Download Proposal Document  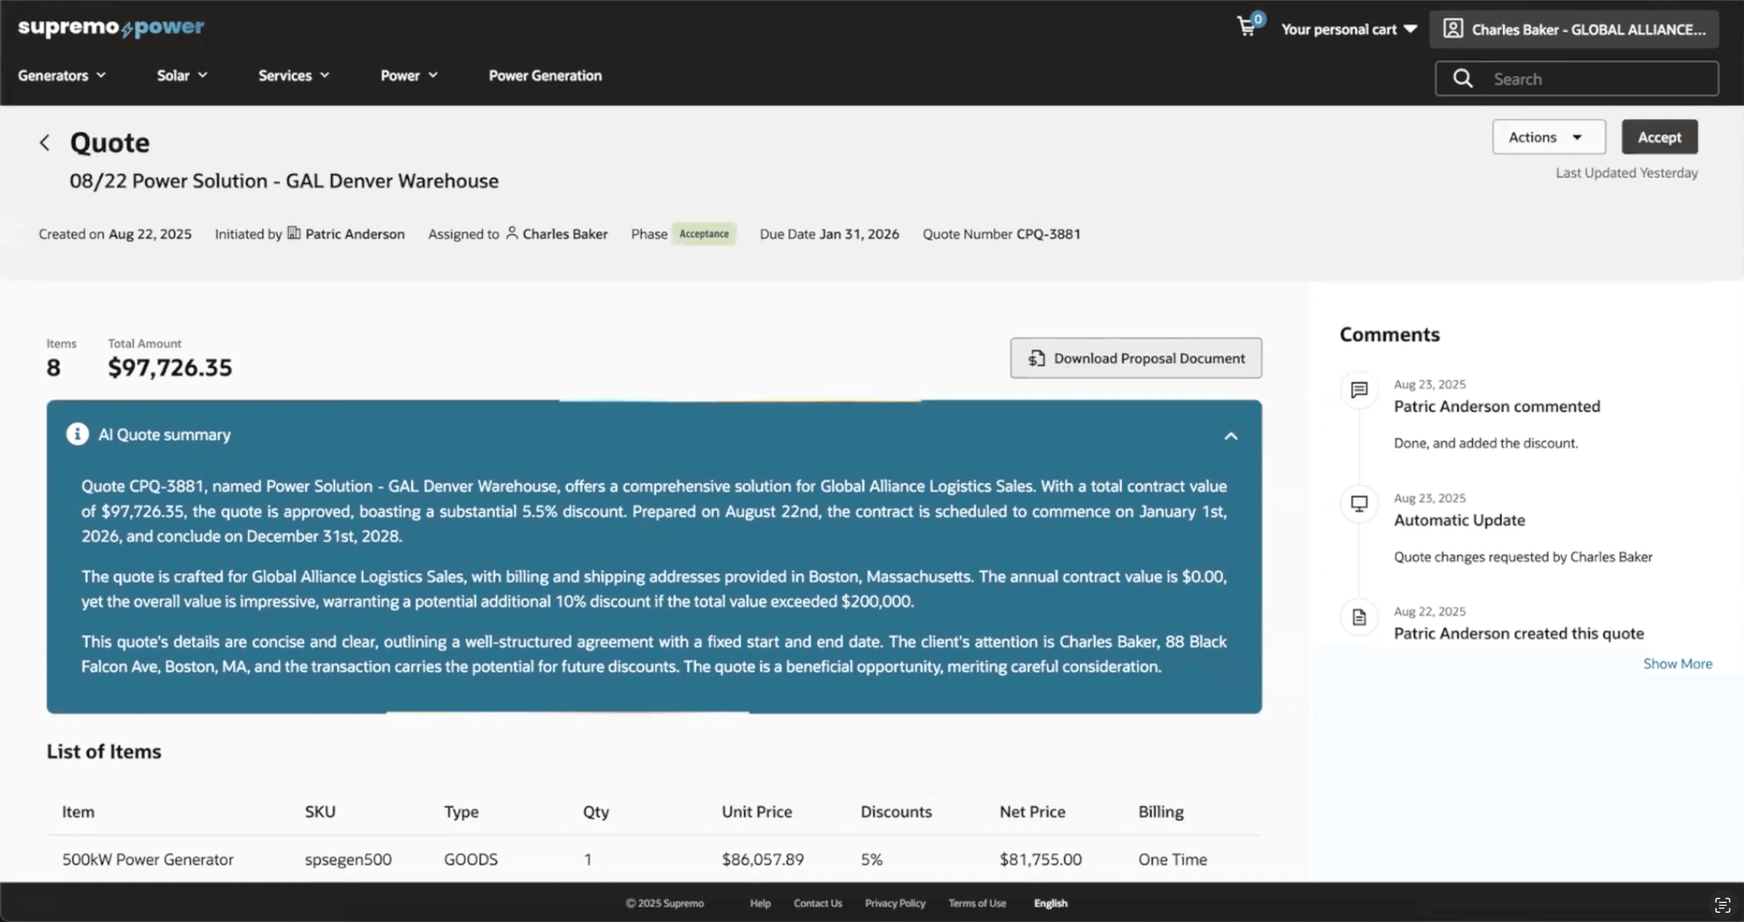pos(1135,358)
